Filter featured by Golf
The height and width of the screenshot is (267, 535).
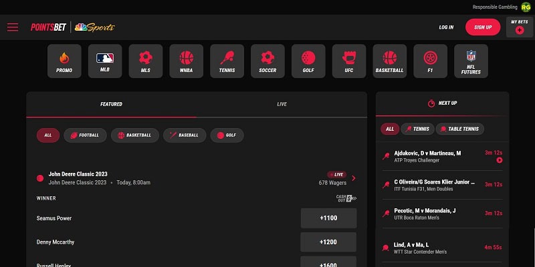(227, 136)
